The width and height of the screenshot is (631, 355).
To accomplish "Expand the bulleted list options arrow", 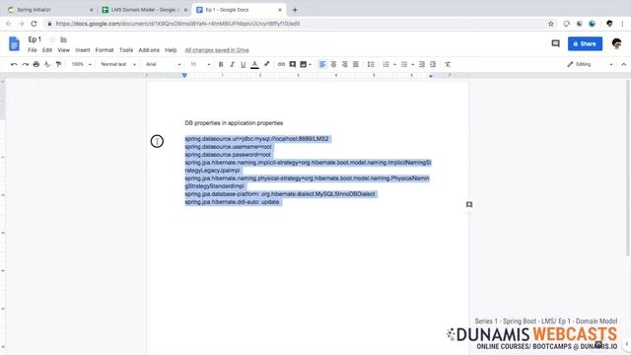I will pos(413,64).
